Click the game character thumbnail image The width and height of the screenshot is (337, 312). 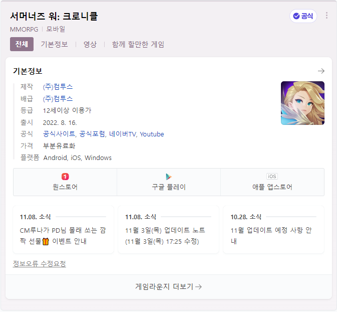[302, 103]
